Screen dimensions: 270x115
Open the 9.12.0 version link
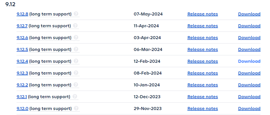(22, 109)
